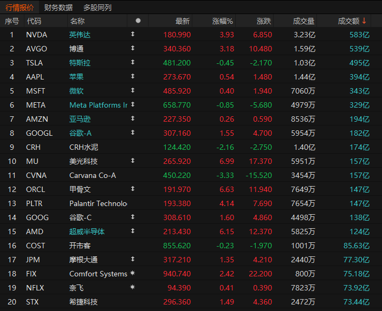382x311 pixels.
Task: Select the 开市客 stock name
Action: pos(80,246)
